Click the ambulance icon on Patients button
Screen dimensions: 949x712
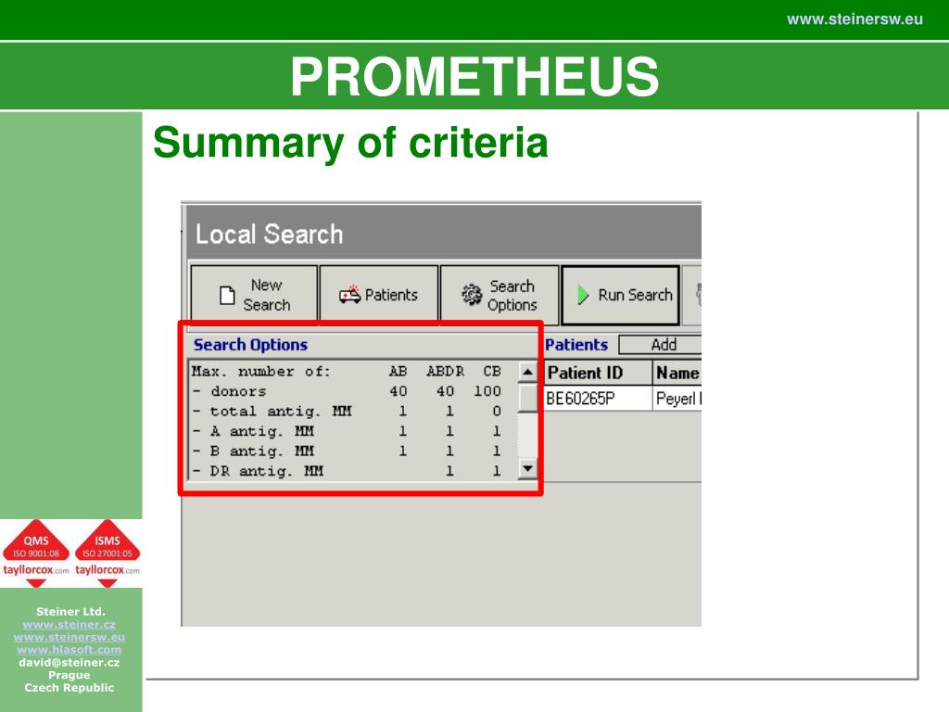[349, 295]
